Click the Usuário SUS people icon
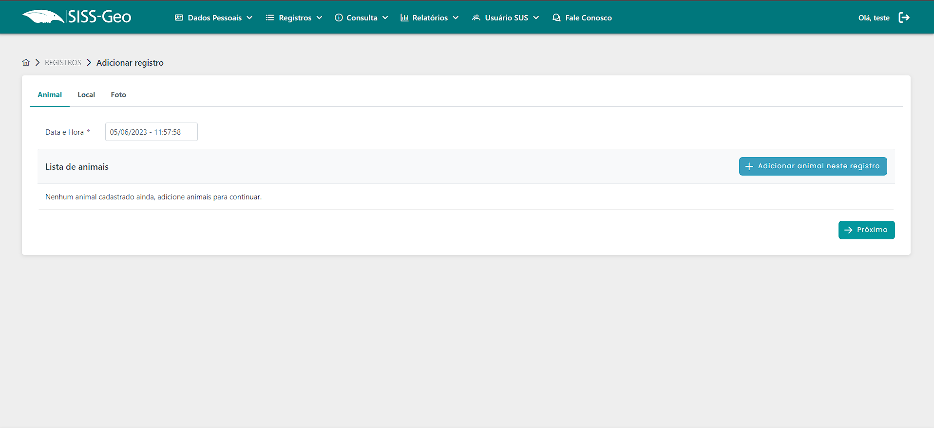Screen dimensions: 934x428 pos(476,18)
